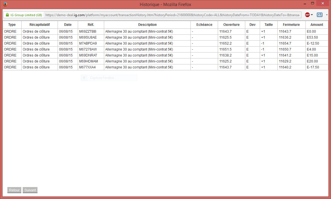Select reference M69ZZTBB
Screen dimensions: 331x199
[x=88, y=32]
